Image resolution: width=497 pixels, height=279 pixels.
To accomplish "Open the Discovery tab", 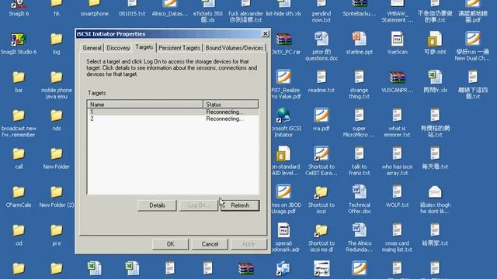I will pos(118,48).
